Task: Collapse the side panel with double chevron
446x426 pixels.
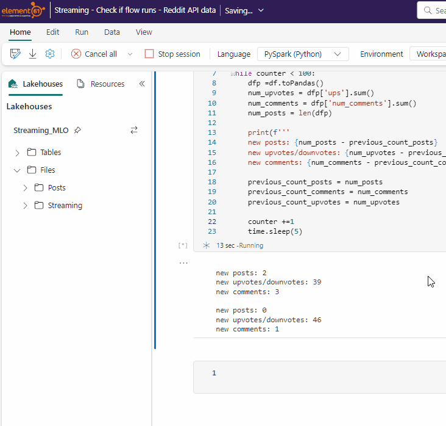Action: pos(142,84)
